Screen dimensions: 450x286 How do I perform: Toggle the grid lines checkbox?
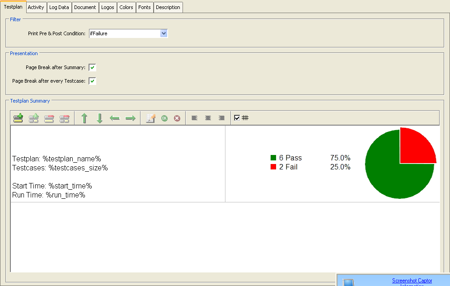(x=237, y=118)
